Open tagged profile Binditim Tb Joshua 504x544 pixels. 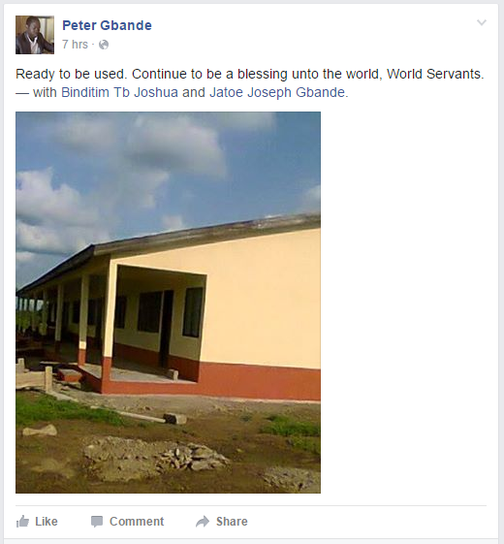(x=119, y=92)
